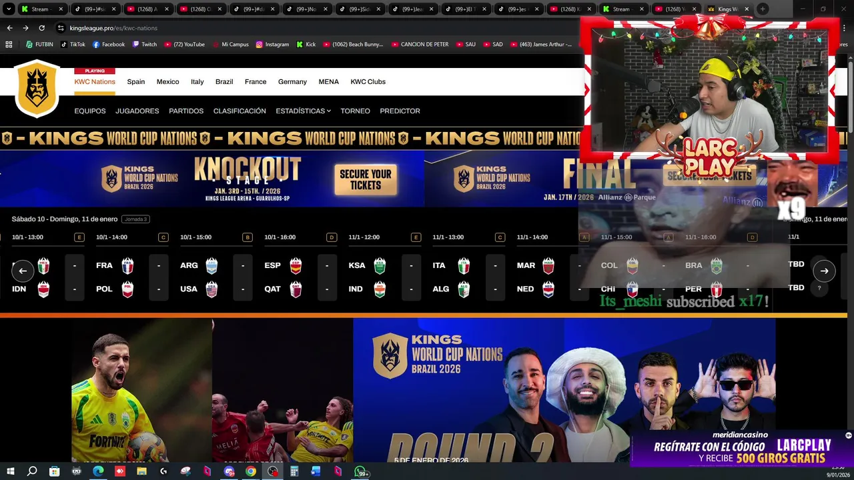This screenshot has width=854, height=480.
Task: Open the CANCION DE PETER bookmark
Action: click(x=420, y=45)
